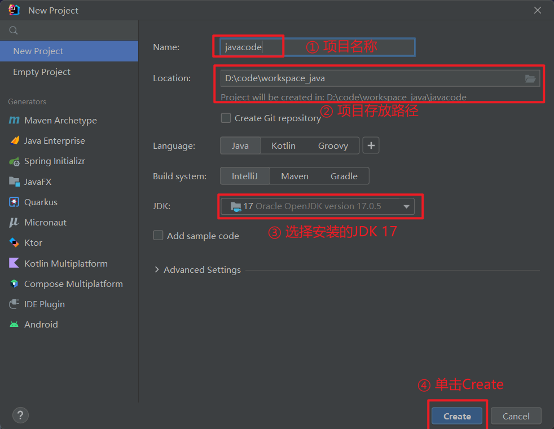Viewport: 554px width, 429px height.
Task: Click the 'Project will be created in' hint
Action: [344, 97]
